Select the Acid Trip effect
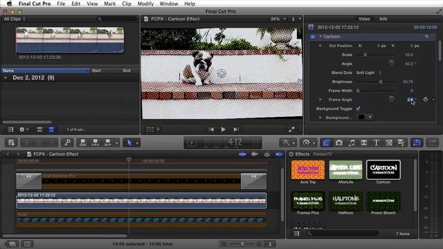Viewport: 443px width, 249px height. tap(308, 170)
